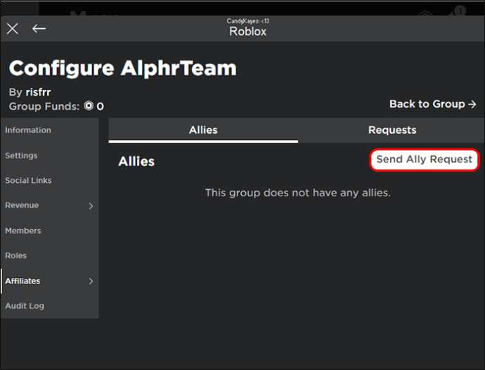
Task: Open the Members section in sidebar
Action: coord(49,231)
